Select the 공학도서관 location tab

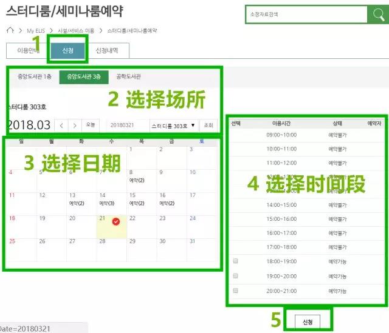128,76
